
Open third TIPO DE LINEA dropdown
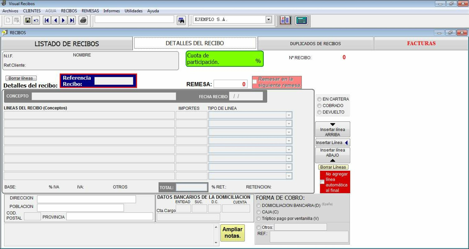click(289, 132)
